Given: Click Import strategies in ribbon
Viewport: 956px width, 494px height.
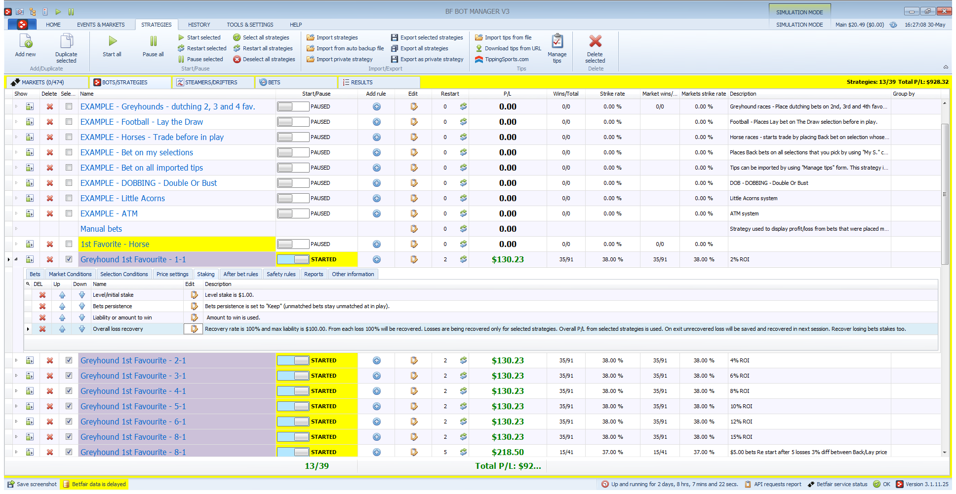Looking at the screenshot, I should coord(332,37).
